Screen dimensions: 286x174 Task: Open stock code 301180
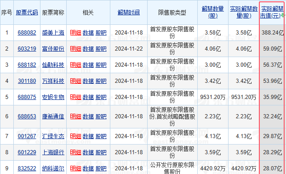27,81
